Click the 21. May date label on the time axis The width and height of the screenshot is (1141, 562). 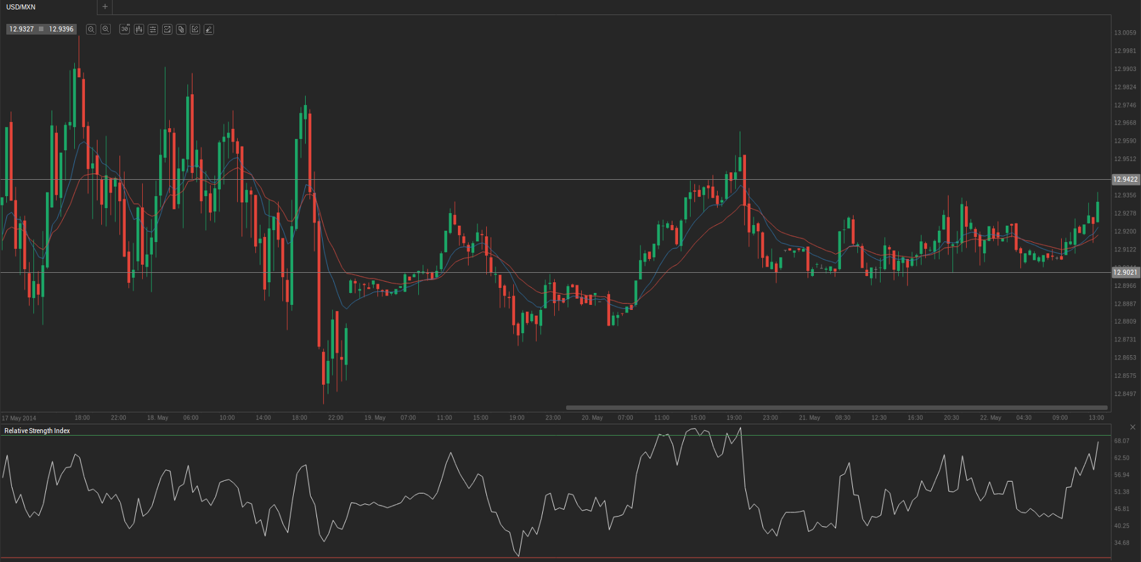click(810, 418)
